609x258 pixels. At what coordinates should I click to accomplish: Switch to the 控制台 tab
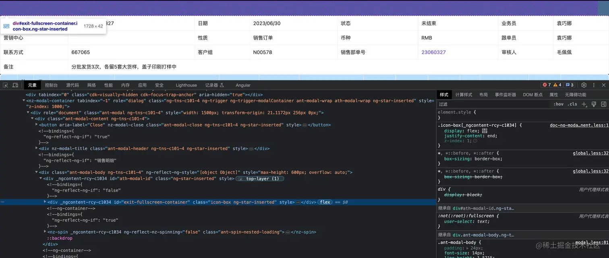point(51,85)
